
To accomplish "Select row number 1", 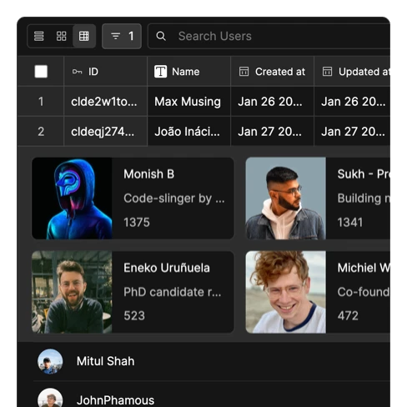I will (x=41, y=102).
